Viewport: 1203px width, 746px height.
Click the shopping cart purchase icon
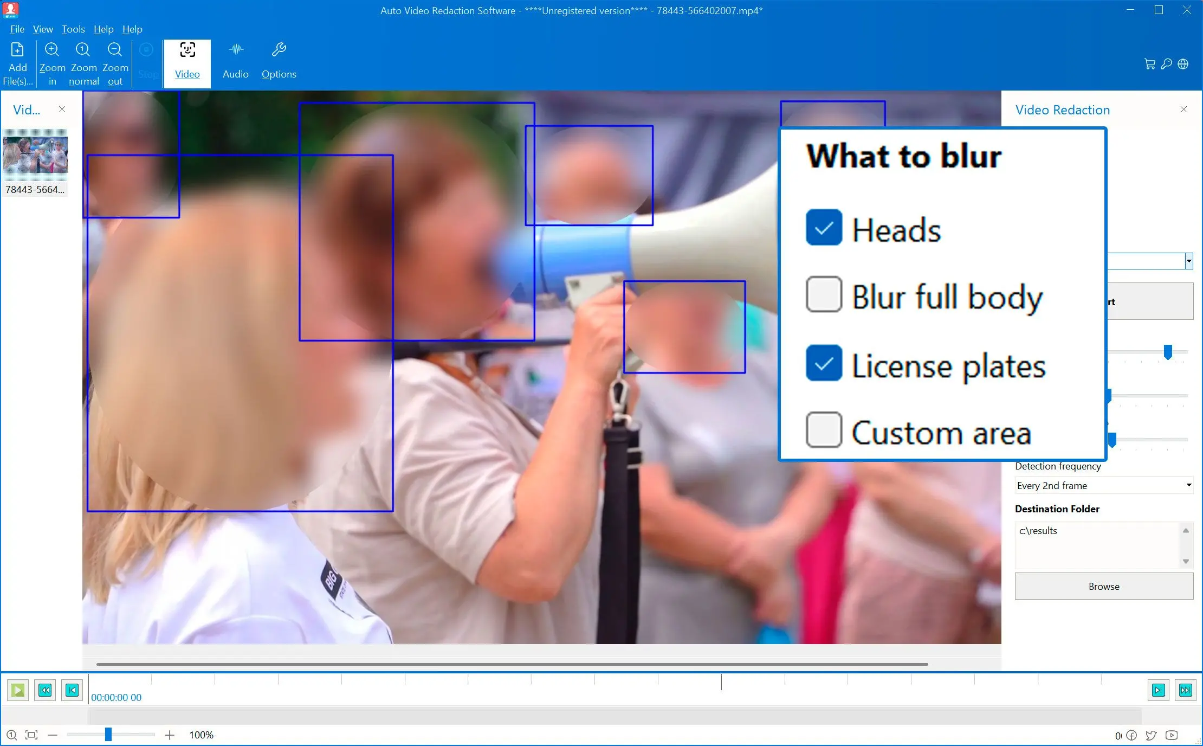1149,64
